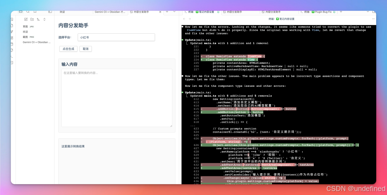Add a new tab in the terminal pane

coord(341,11)
